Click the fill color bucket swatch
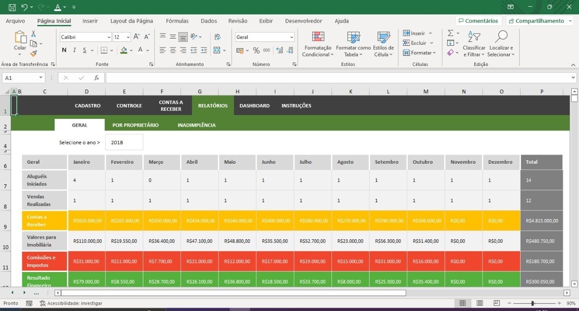 click(x=124, y=50)
